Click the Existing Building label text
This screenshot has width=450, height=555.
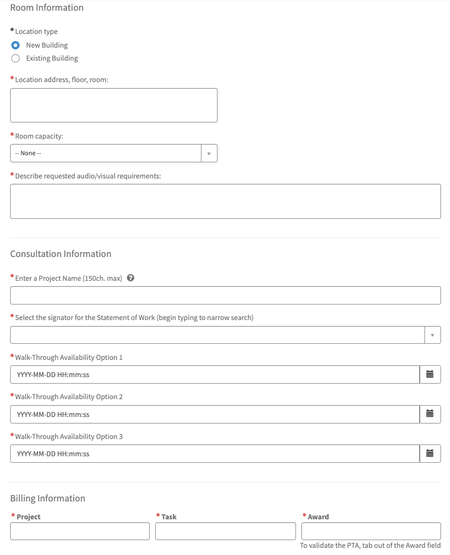[52, 58]
